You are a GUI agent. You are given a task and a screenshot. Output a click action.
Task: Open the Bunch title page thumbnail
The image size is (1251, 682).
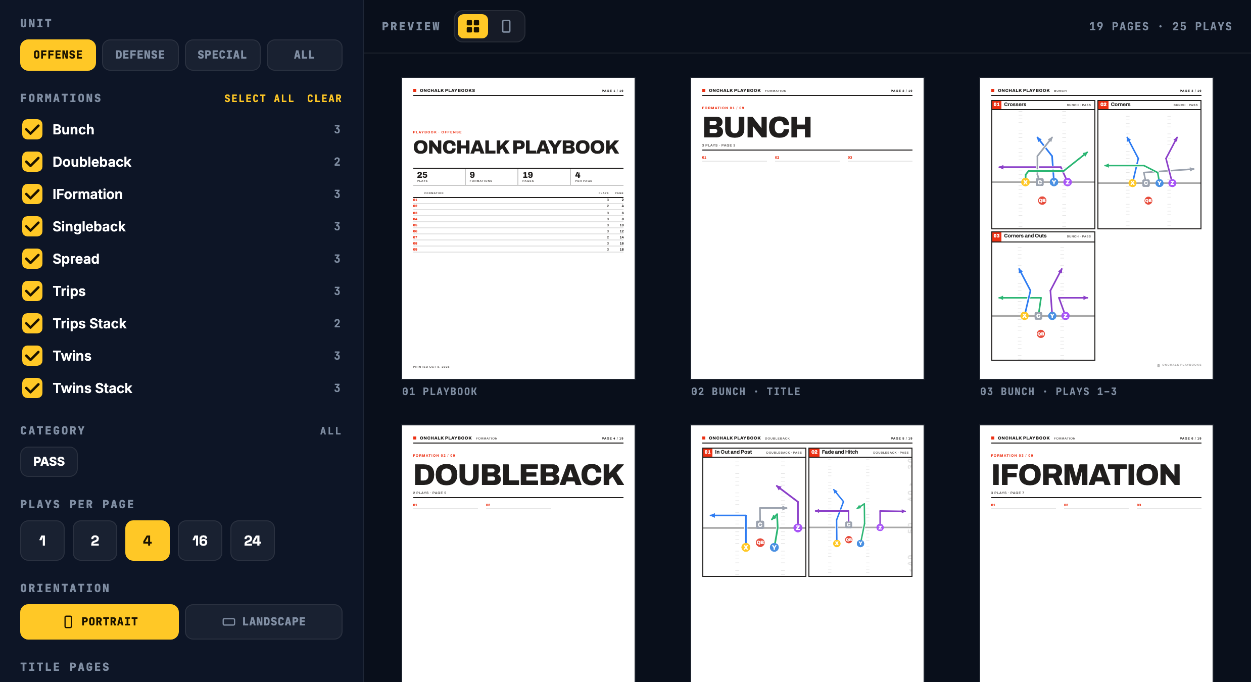coord(807,228)
